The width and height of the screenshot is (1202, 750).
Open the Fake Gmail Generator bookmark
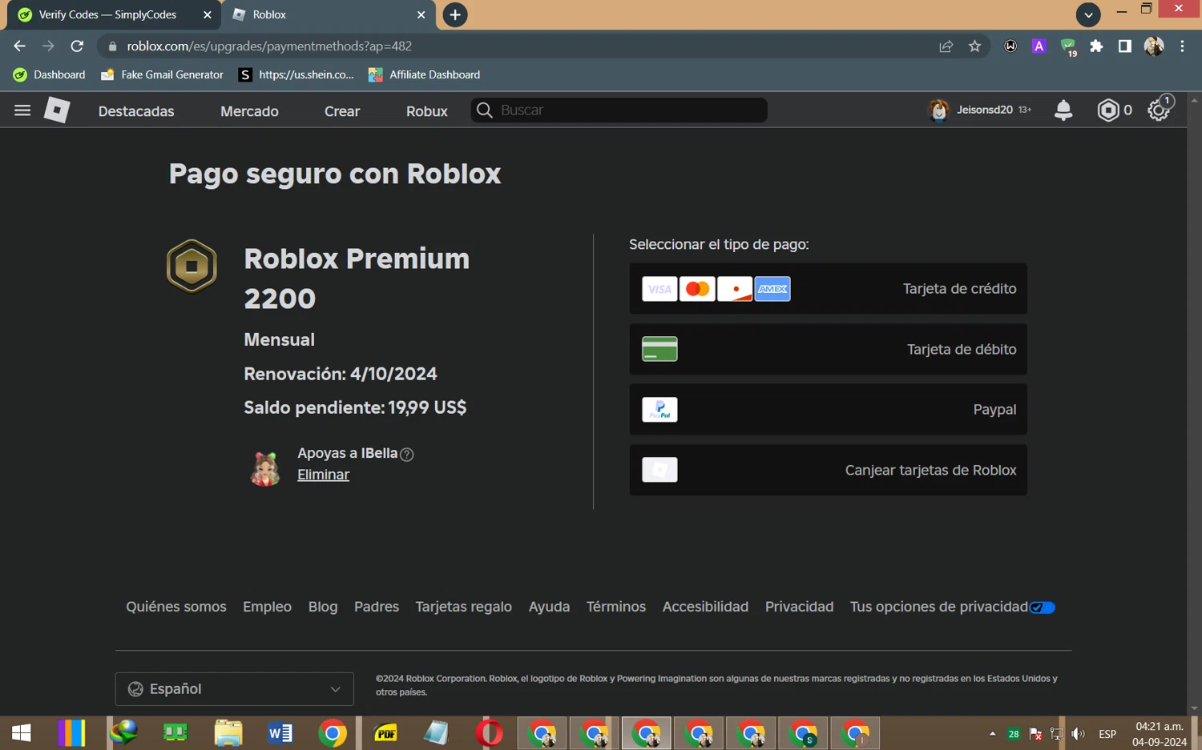[x=162, y=74]
